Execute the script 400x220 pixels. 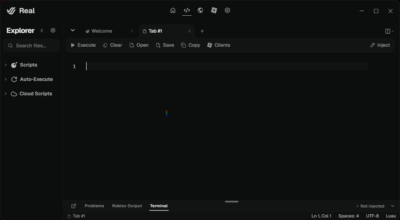tap(83, 45)
